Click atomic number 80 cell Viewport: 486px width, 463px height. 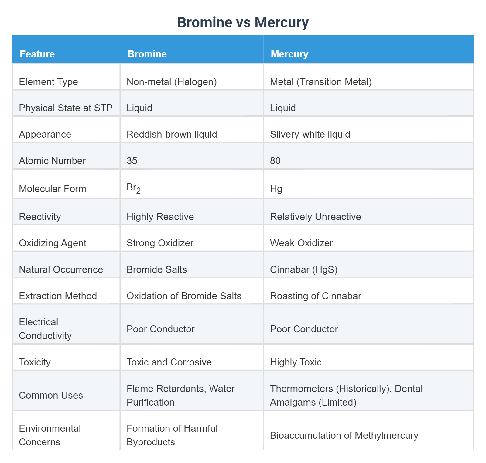point(368,156)
